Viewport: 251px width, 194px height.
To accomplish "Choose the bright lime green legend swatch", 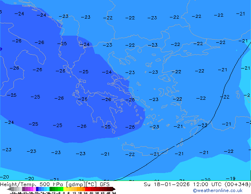I will [62, 189].
